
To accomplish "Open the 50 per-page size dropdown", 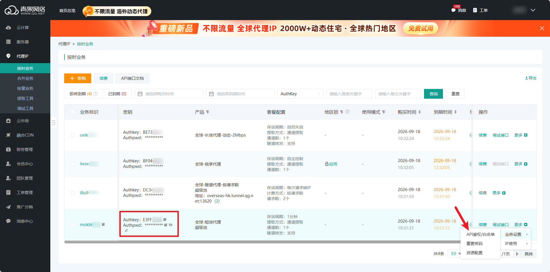I will pos(456,254).
